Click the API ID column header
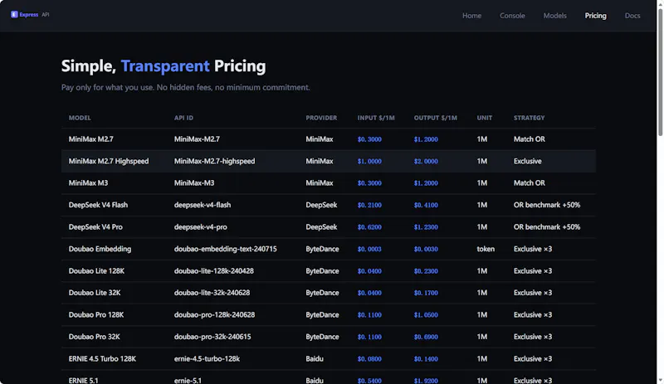 183,118
